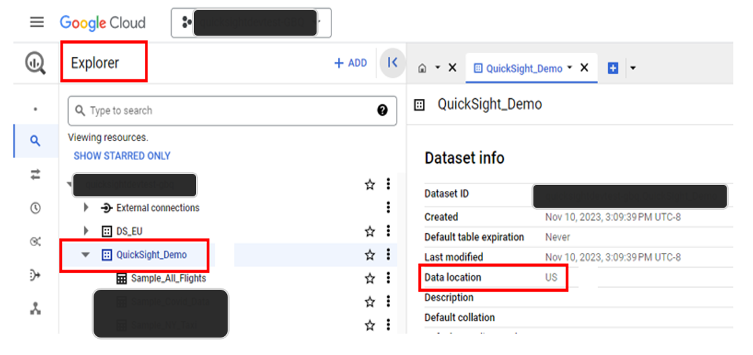This screenshot has height=355, width=753.
Task: Expand the DS_EU dataset
Action: [x=86, y=231]
